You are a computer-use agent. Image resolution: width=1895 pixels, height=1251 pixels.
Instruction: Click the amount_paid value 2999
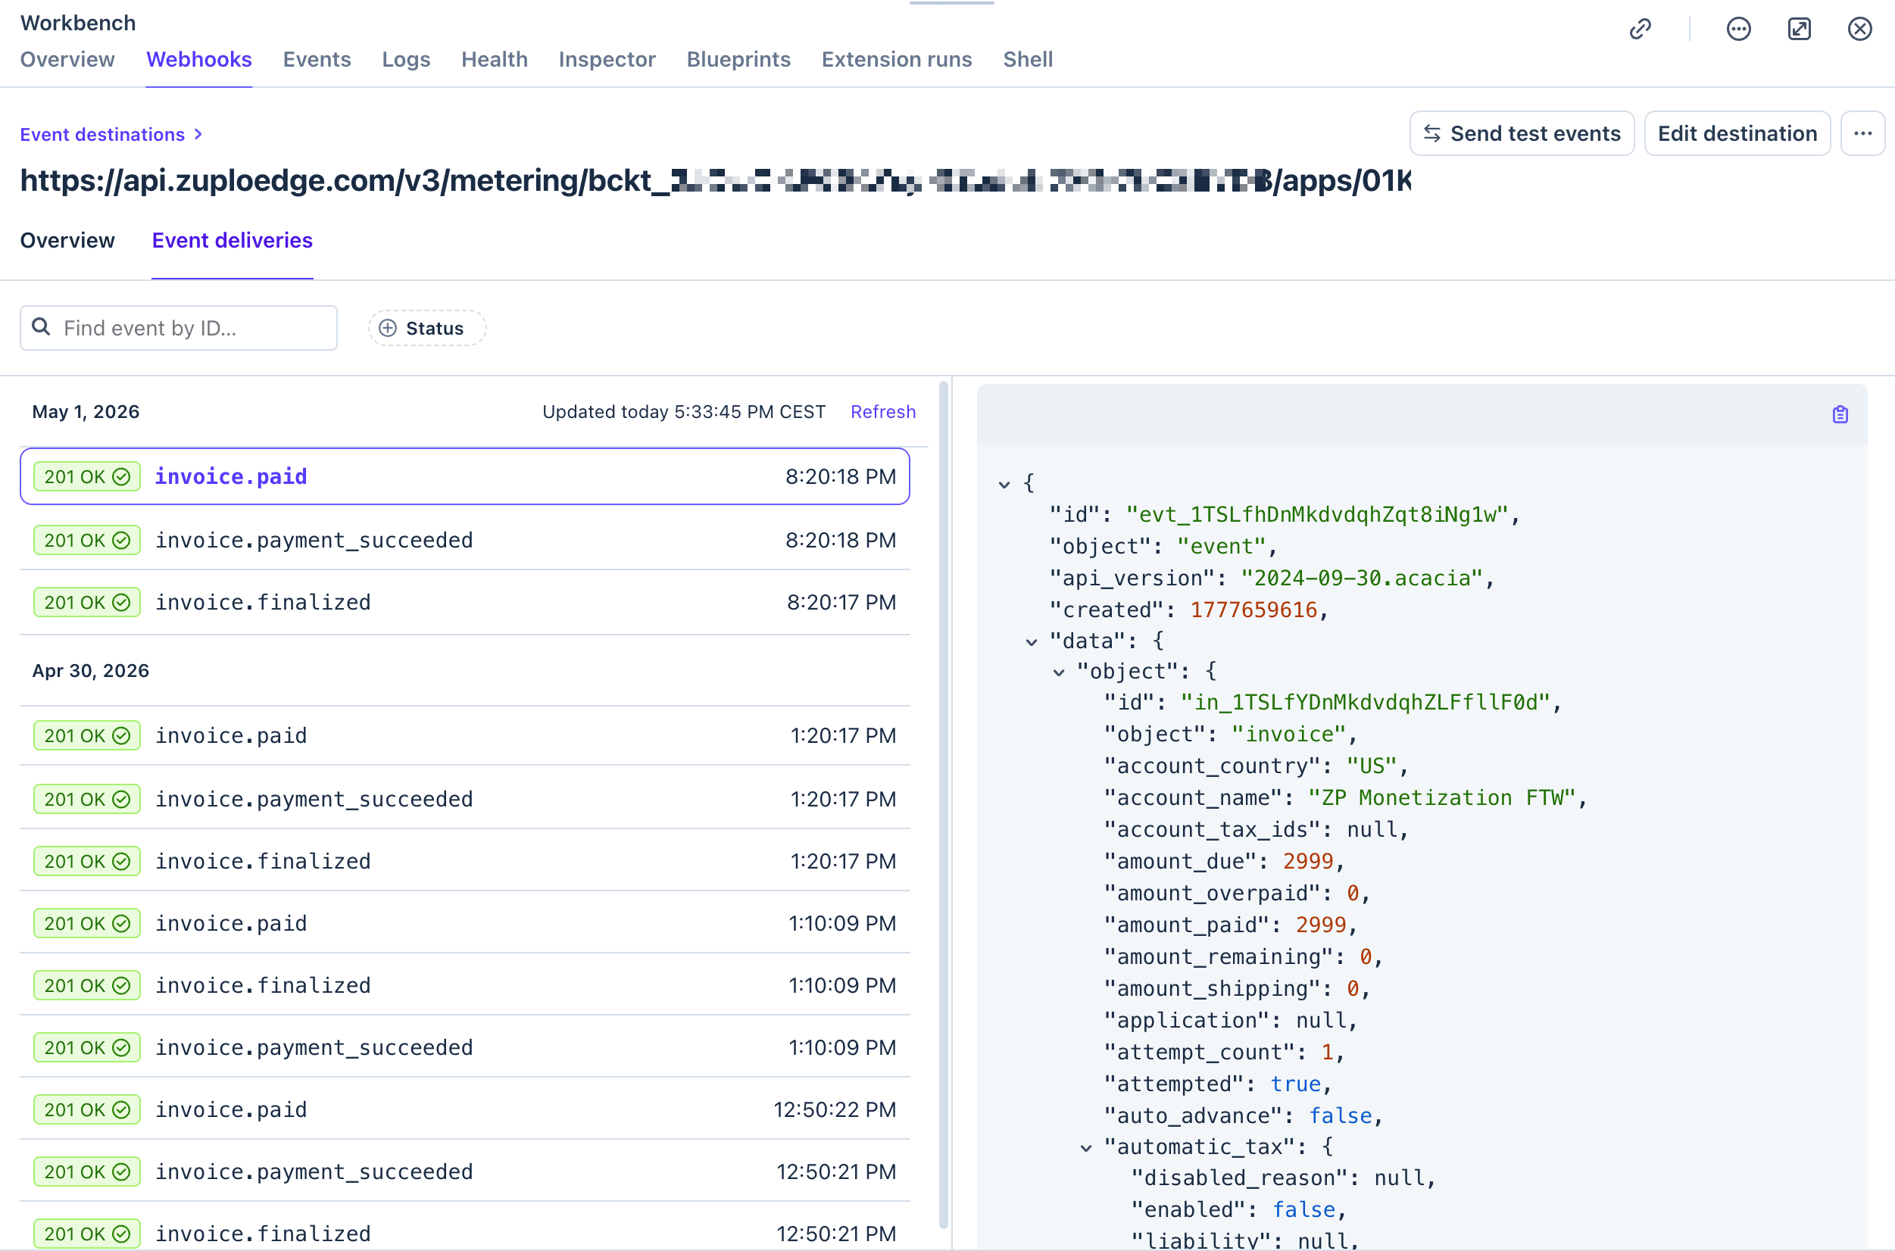[x=1320, y=925]
